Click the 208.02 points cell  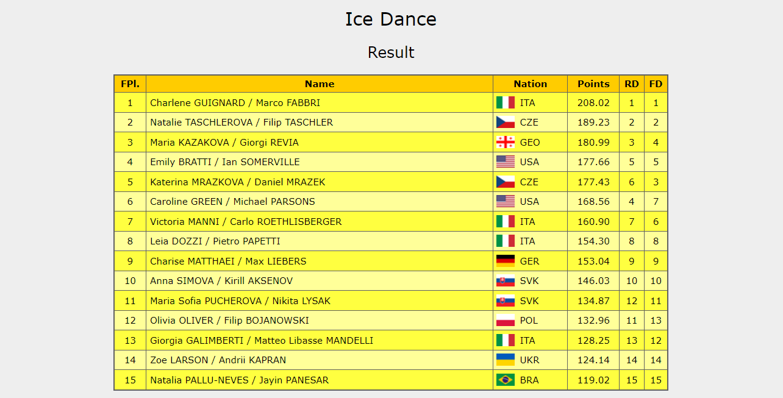click(x=593, y=103)
